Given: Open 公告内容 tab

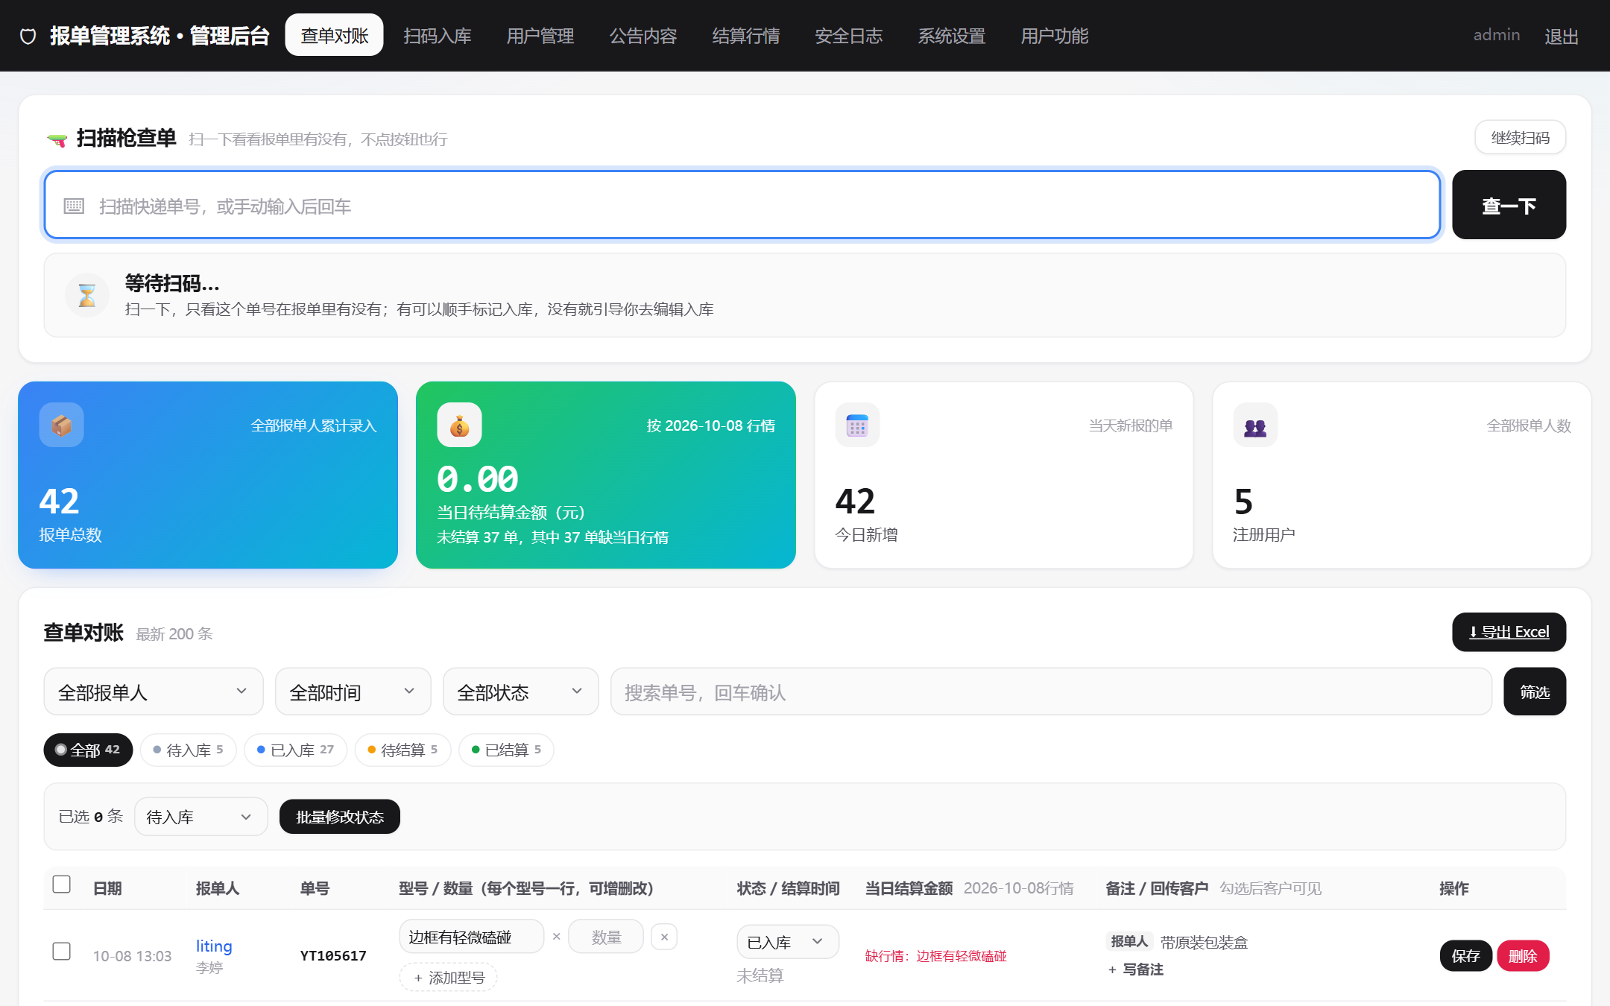Looking at the screenshot, I should pos(643,35).
